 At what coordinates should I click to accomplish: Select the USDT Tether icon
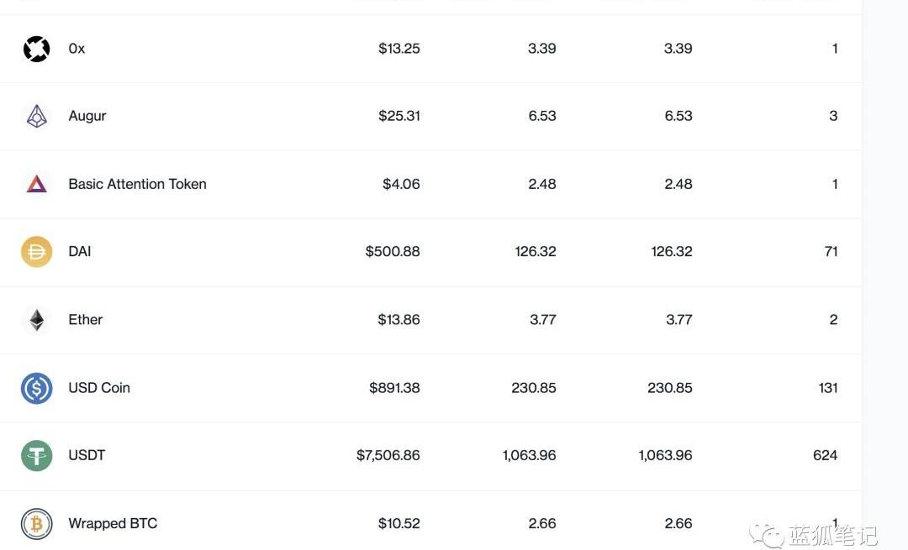[36, 456]
